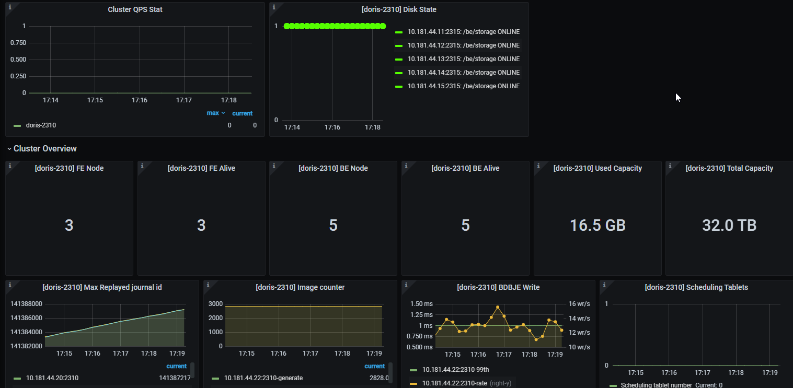Sort journal id legend by current column
This screenshot has height=388, width=793.
tap(177, 366)
